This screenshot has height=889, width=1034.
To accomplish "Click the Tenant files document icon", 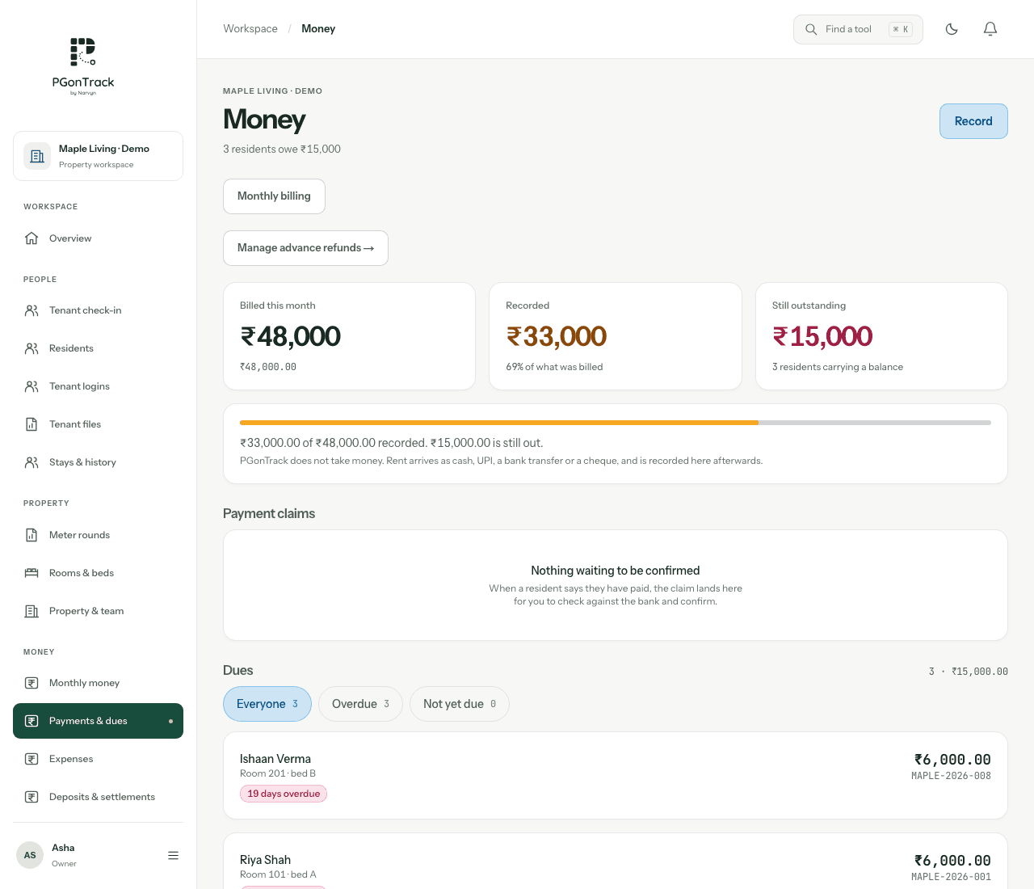I will coord(32,424).
